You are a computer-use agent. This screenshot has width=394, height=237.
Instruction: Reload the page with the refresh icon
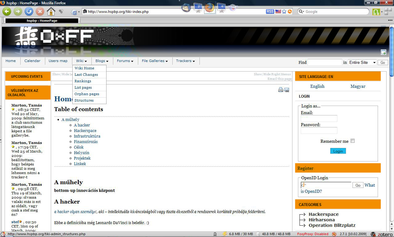coord(29,12)
